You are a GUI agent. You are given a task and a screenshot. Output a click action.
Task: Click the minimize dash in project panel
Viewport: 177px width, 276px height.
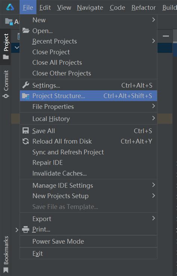pos(166,36)
